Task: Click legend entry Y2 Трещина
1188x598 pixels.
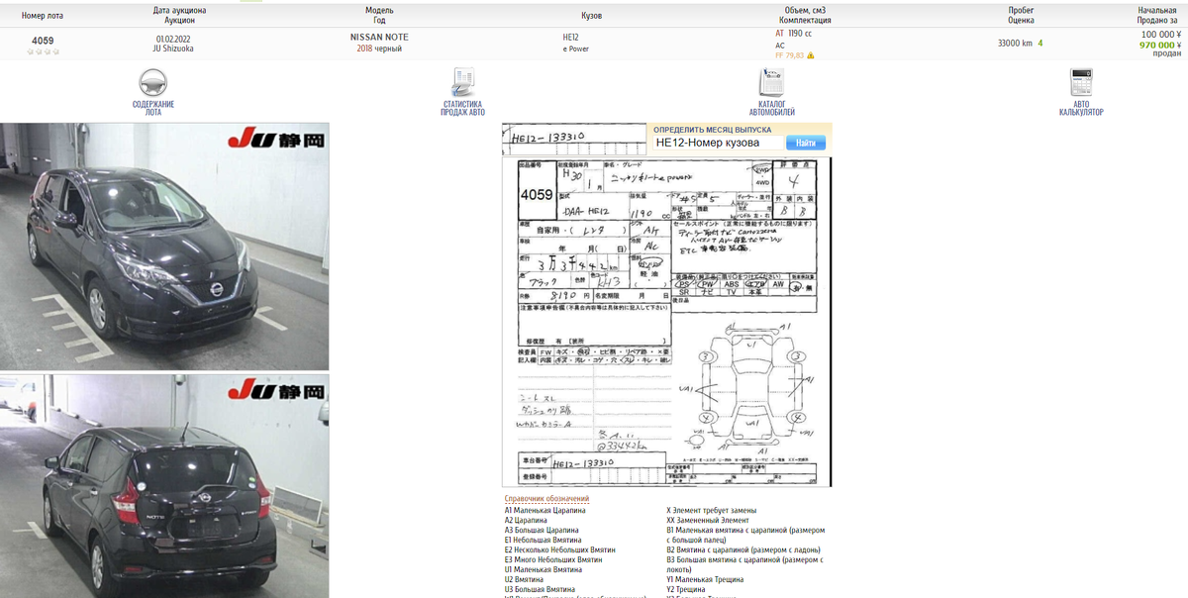Action: pos(685,589)
